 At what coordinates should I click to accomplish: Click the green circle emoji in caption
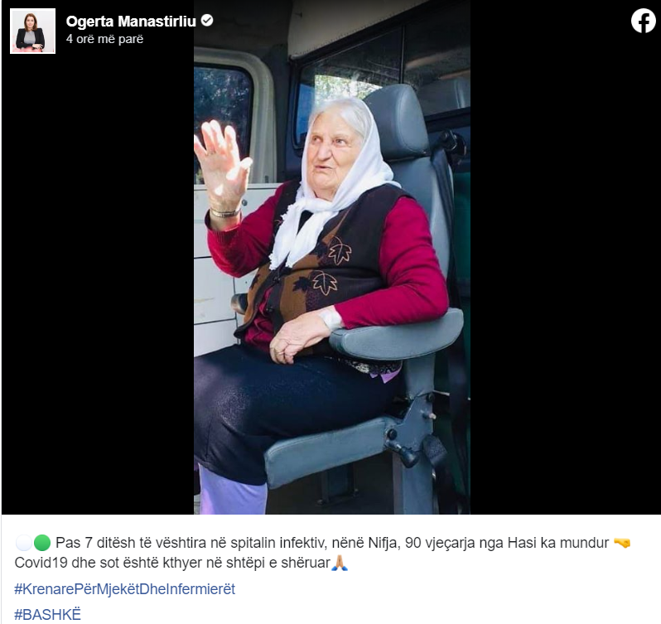tap(41, 543)
